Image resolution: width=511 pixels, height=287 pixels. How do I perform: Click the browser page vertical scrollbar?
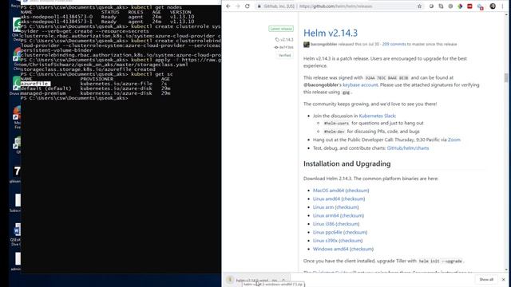(x=506, y=78)
